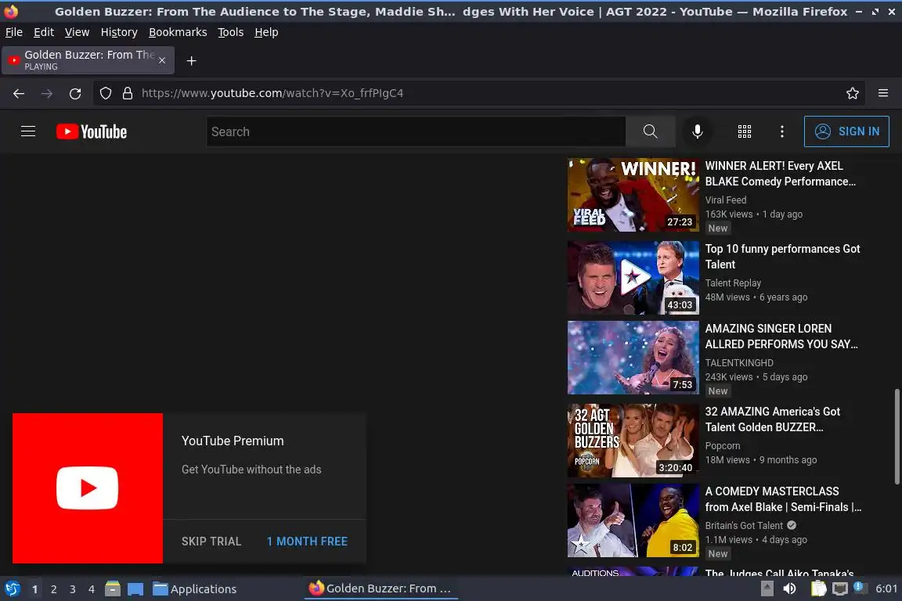The height and width of the screenshot is (601, 902).
Task: Open Top 10 funny performances video title
Action: pos(782,257)
